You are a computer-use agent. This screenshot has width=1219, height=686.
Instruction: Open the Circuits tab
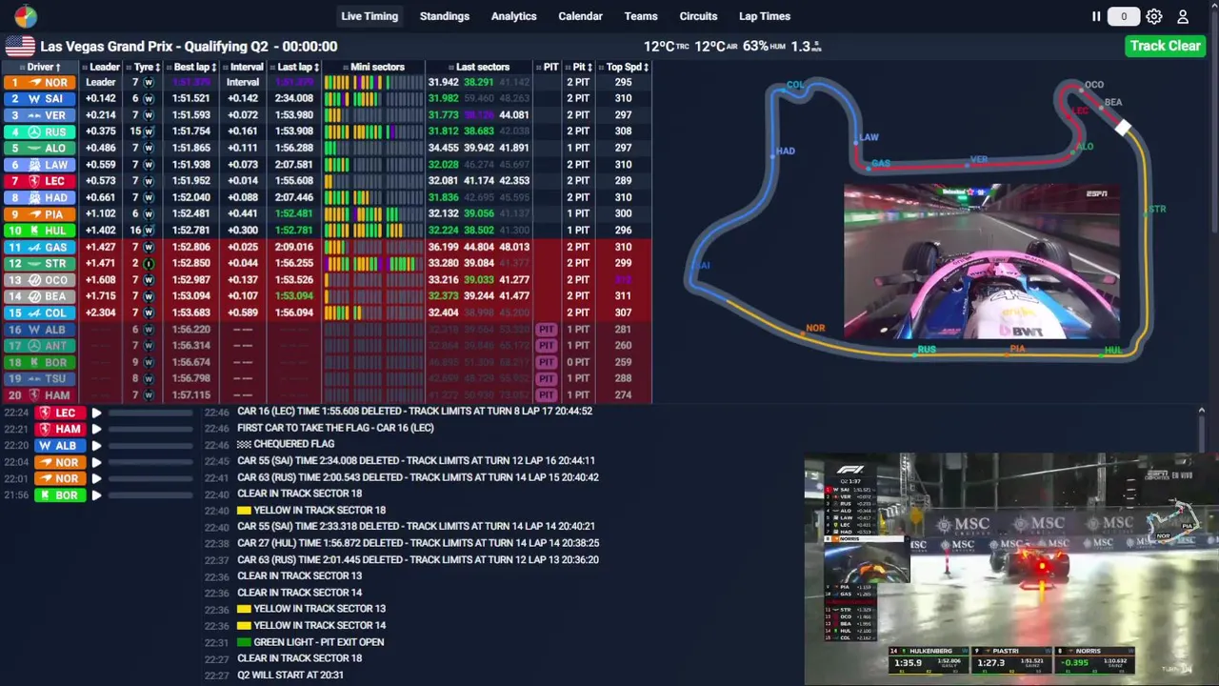[698, 16]
